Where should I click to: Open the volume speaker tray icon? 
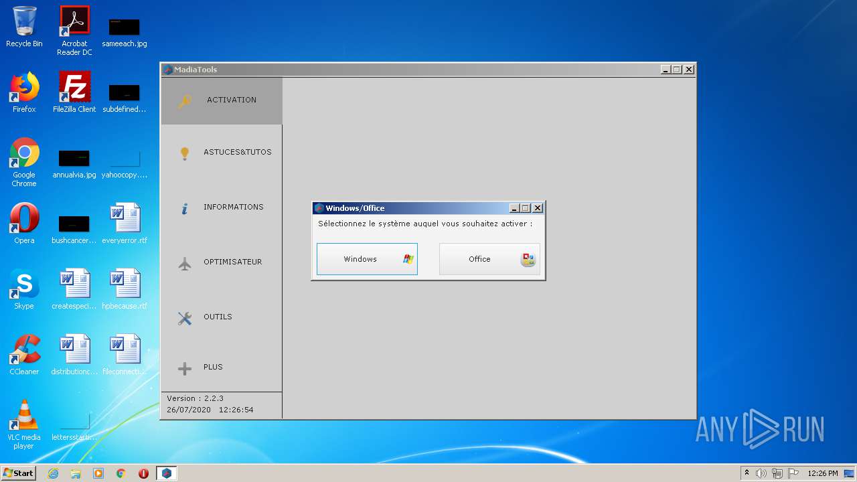coord(761,473)
